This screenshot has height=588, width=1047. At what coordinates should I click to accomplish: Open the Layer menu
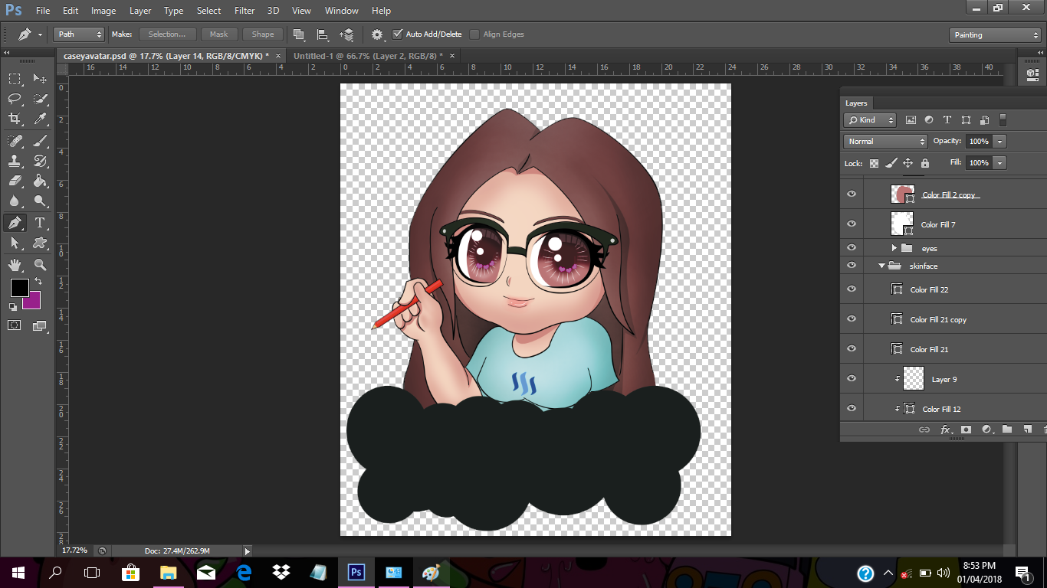coord(140,11)
